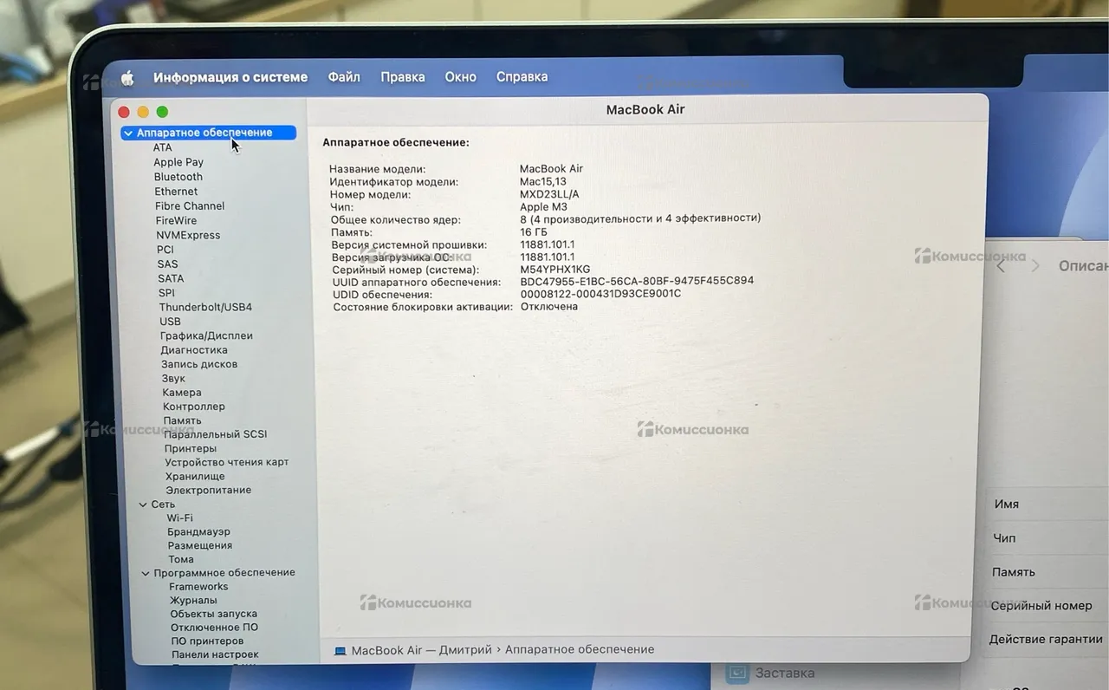Open the Правка menu
The width and height of the screenshot is (1109, 690).
point(403,77)
